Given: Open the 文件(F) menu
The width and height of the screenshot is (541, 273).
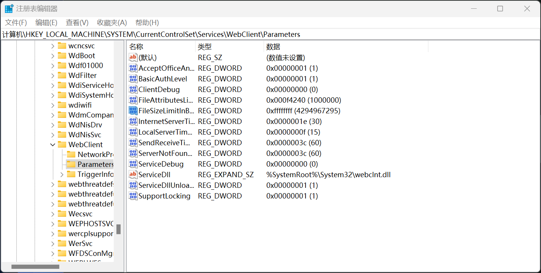Looking at the screenshot, I should tap(16, 22).
